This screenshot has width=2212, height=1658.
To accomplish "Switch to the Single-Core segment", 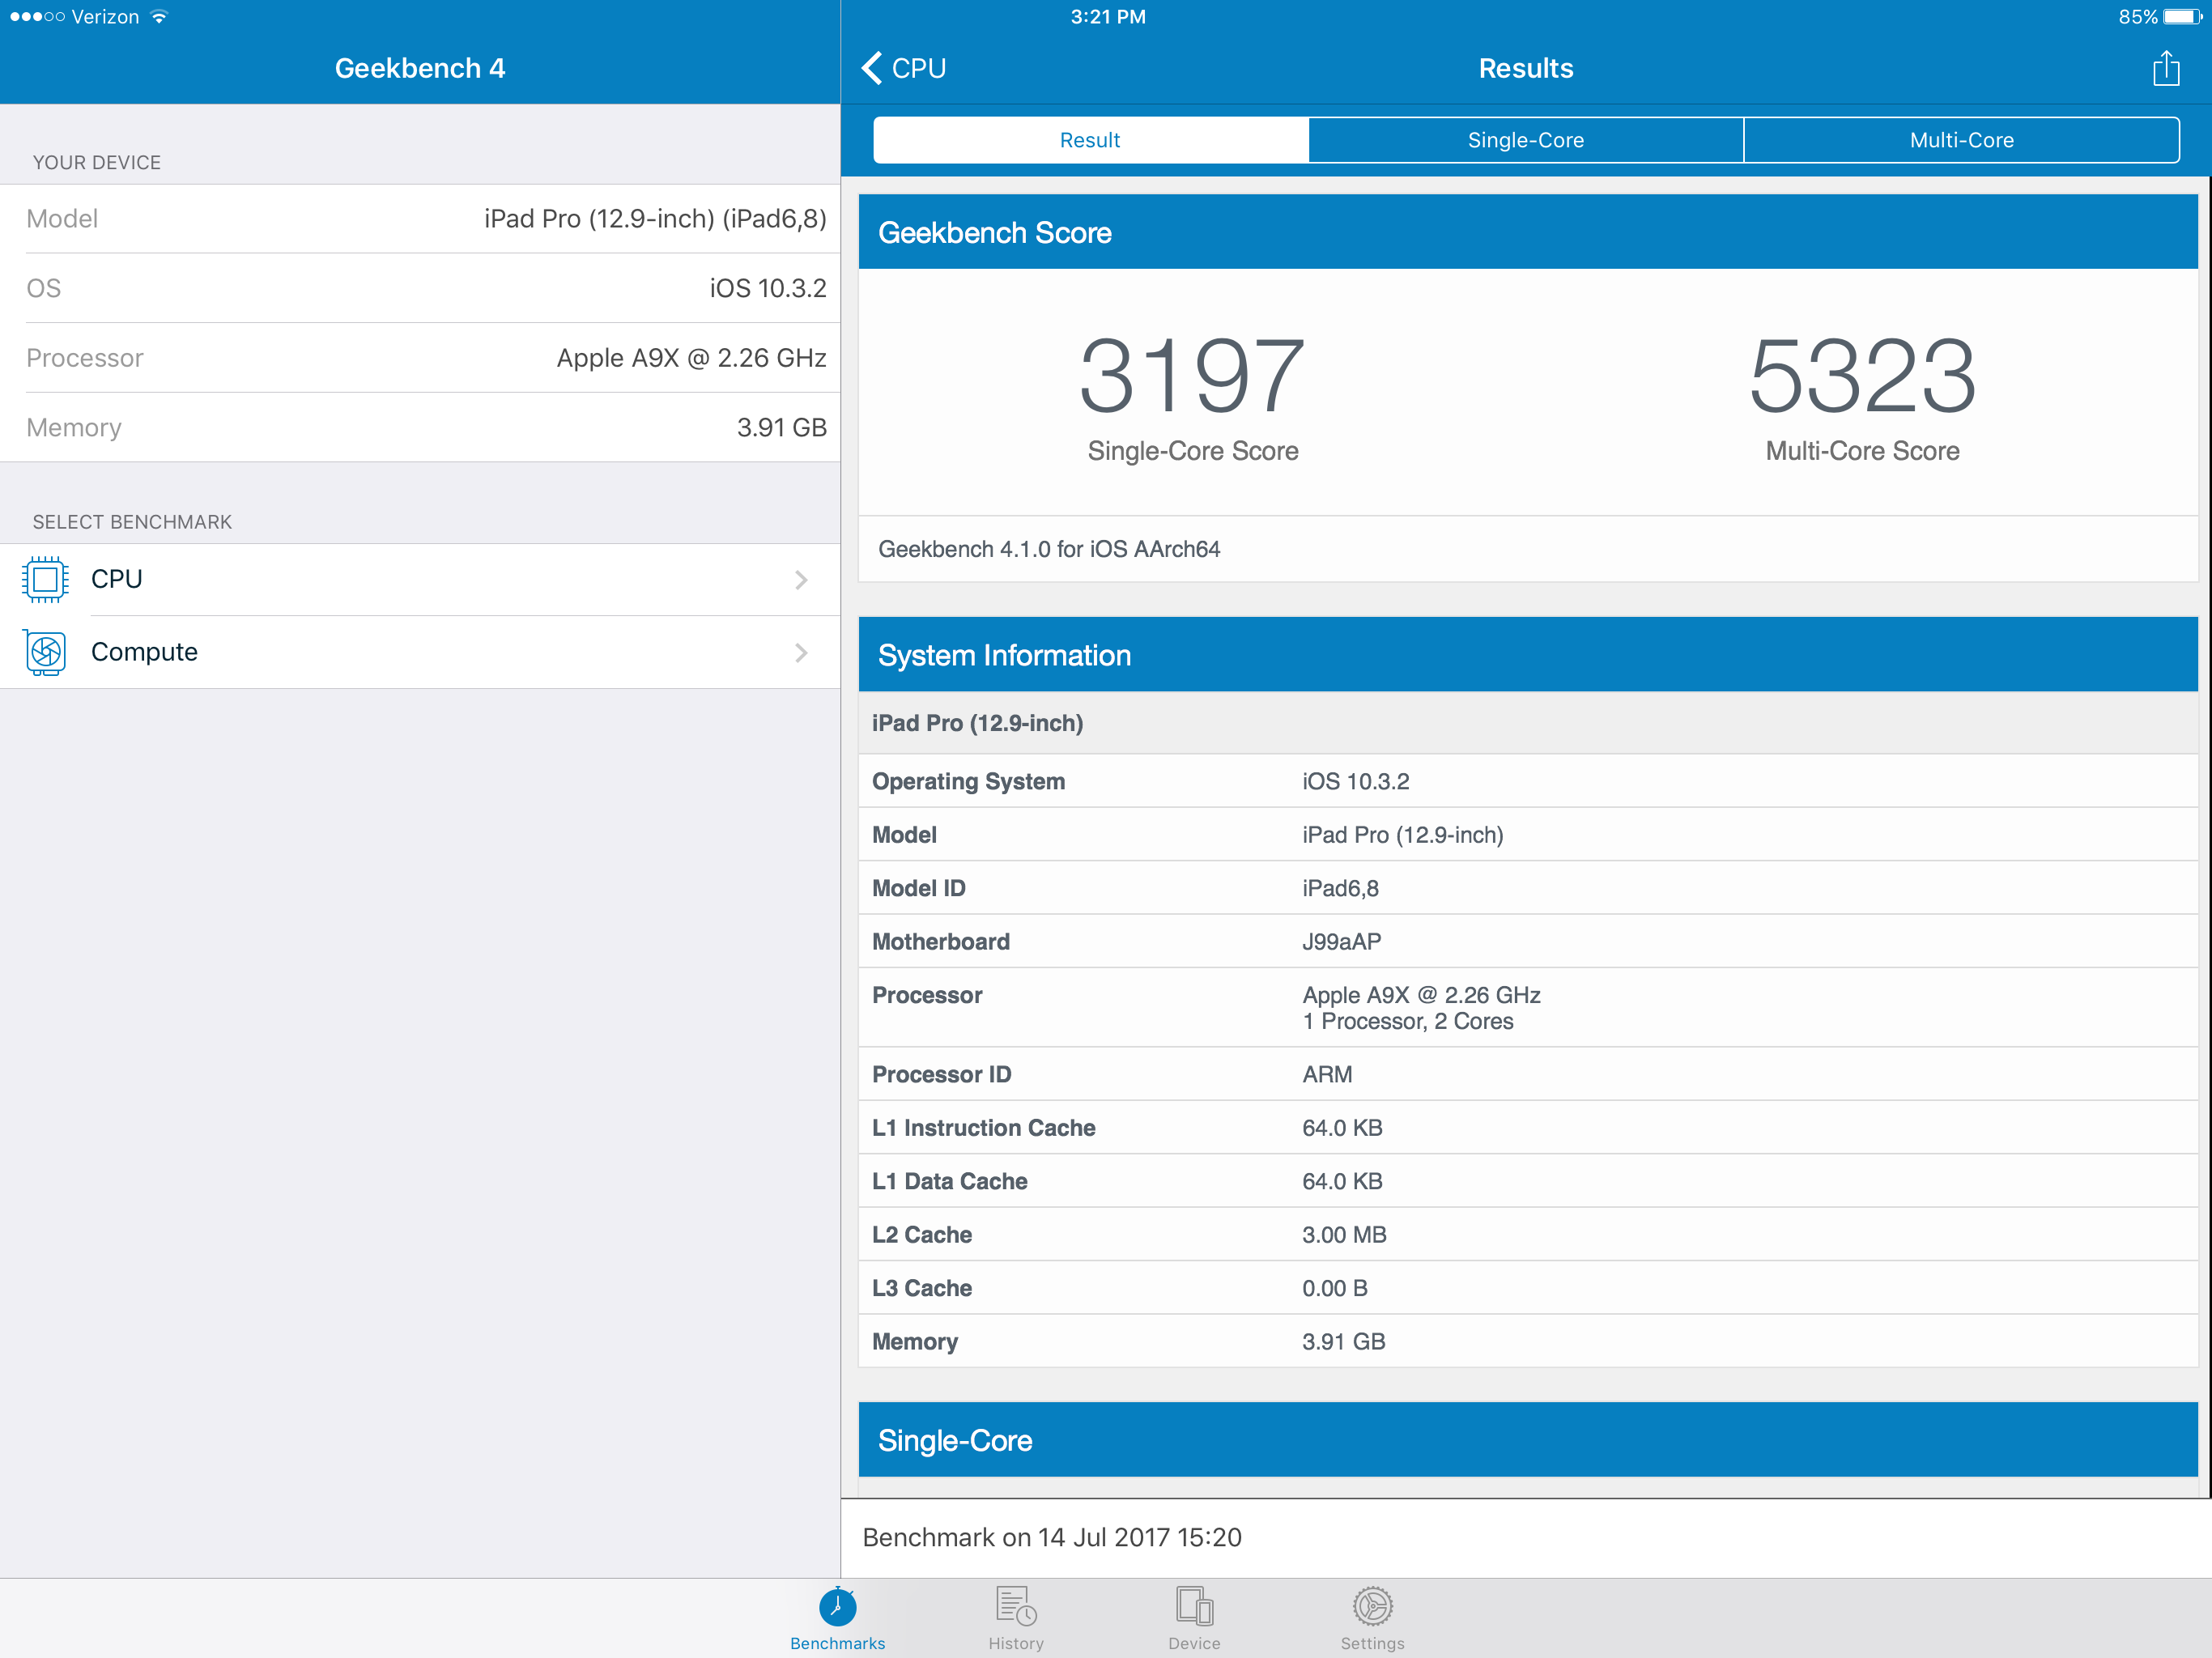I will 1525,140.
